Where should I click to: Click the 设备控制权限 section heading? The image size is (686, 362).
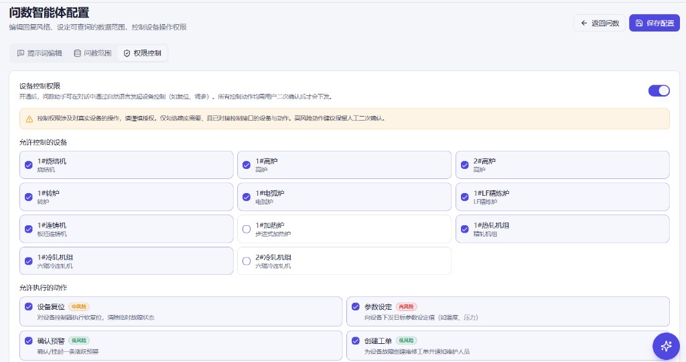(x=40, y=86)
